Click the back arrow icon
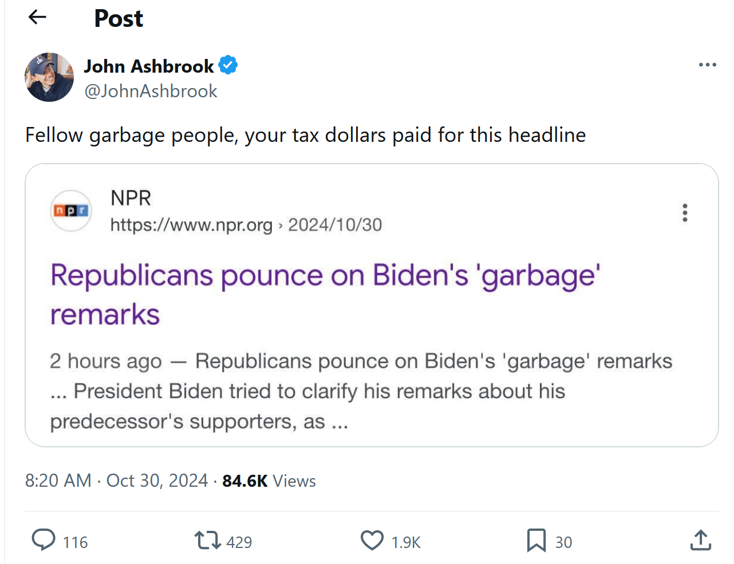Viewport: 734px width, 564px height. (37, 17)
